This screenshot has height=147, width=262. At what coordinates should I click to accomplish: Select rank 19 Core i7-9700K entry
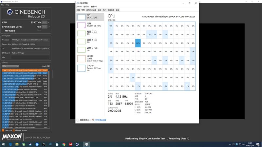pyautogui.click(x=25, y=119)
